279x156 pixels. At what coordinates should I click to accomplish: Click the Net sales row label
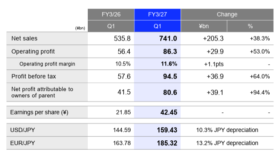(x=24, y=38)
